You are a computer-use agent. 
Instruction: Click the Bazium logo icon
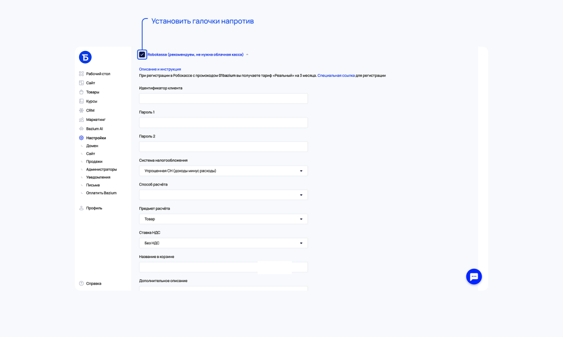coord(85,57)
